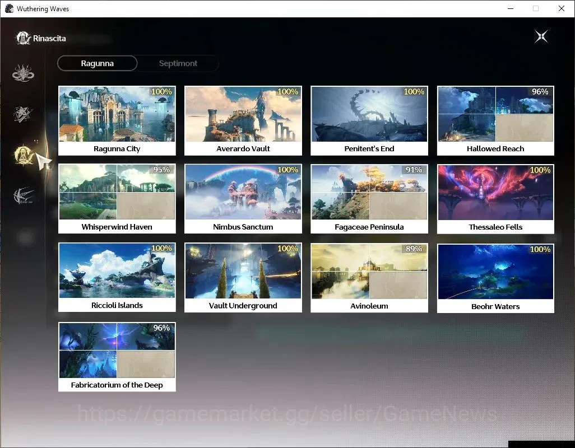
Task: Click the Wuthering Waves title bar icon
Action: tap(9, 8)
